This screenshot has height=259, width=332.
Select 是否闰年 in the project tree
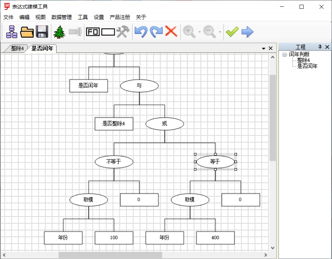[307, 66]
